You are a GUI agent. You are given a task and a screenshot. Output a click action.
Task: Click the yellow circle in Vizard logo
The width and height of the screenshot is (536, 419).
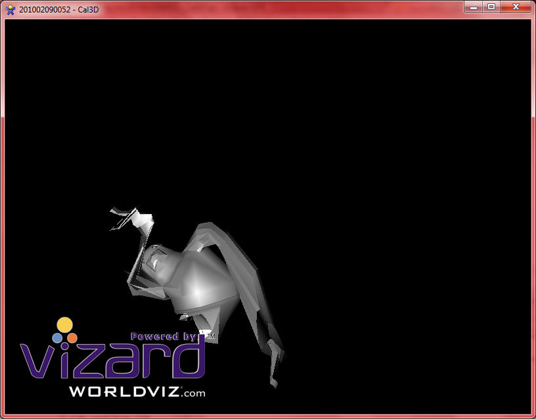click(64, 324)
